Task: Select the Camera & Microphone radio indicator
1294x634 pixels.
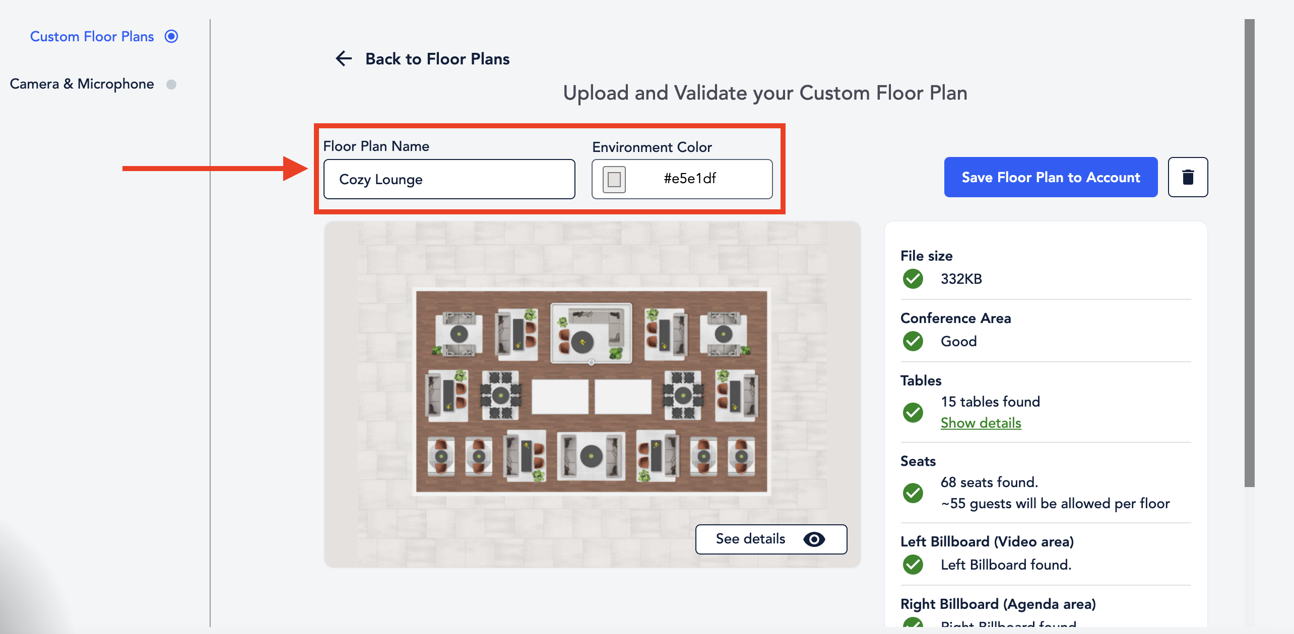Action: click(x=171, y=84)
